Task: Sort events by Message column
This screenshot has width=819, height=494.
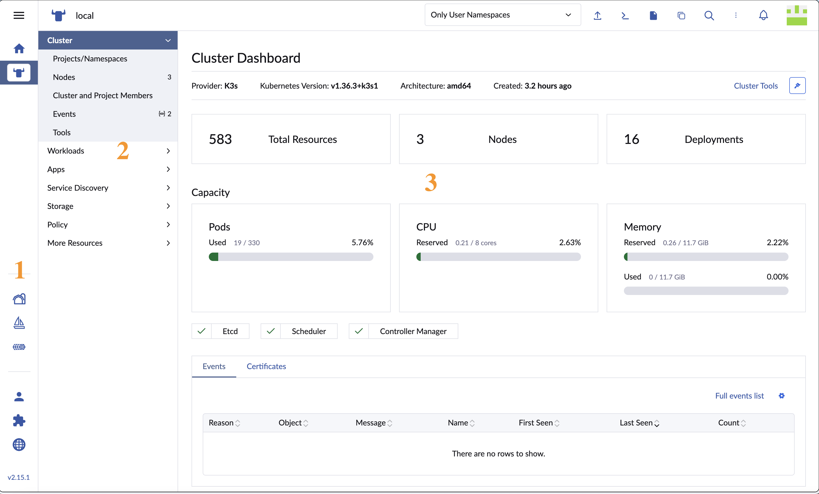Action: point(374,423)
